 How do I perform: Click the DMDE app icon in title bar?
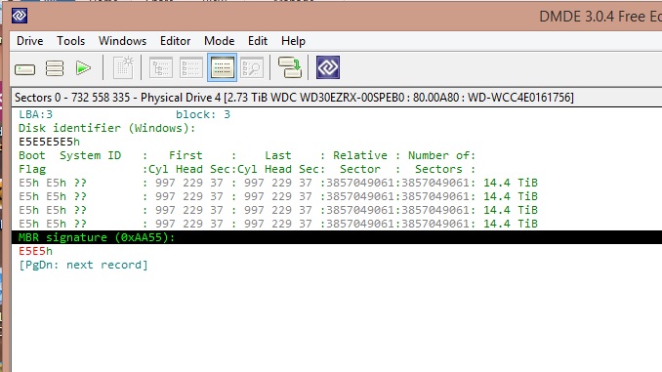20,16
